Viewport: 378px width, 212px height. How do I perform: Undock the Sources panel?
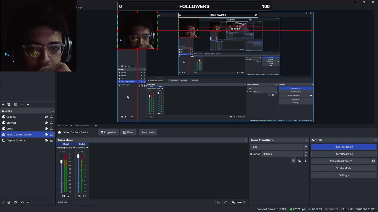coord(53,111)
